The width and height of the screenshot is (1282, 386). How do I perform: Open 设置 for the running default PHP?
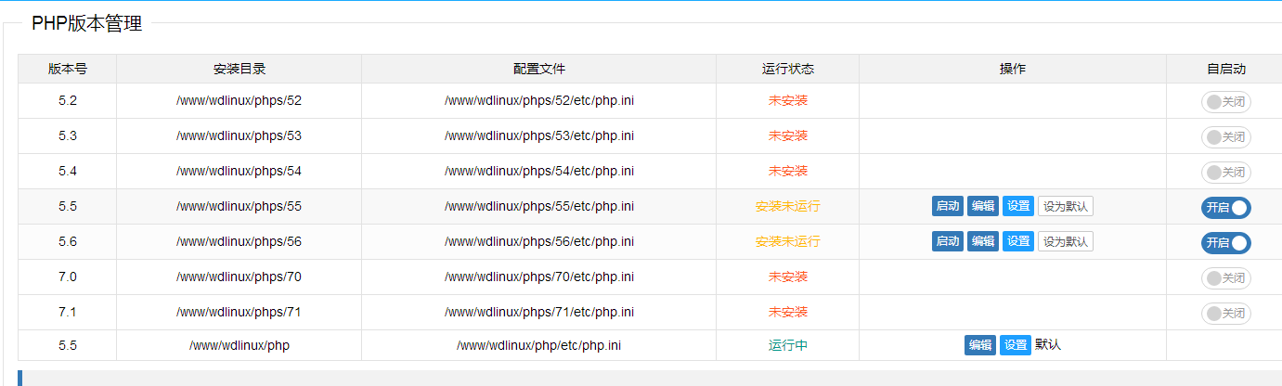(1016, 345)
